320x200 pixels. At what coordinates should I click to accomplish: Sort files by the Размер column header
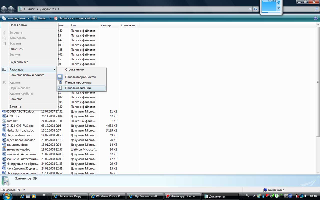pos(109,25)
